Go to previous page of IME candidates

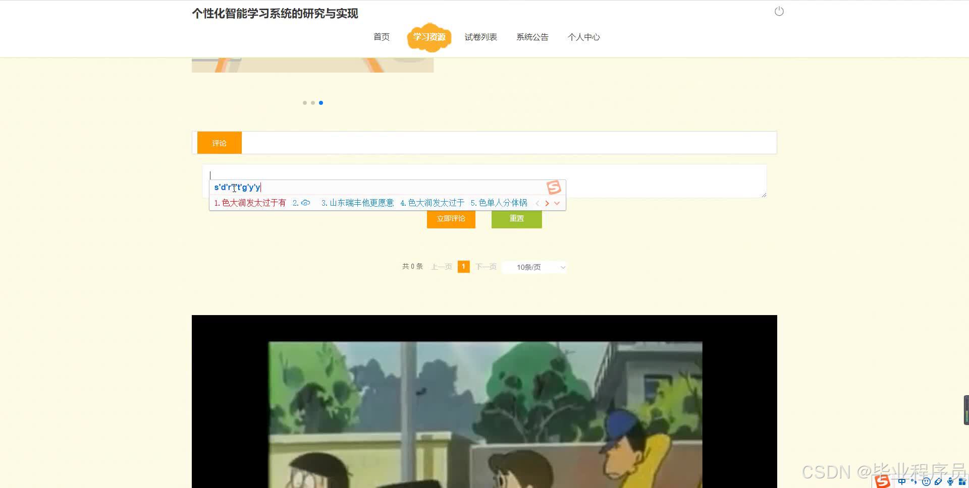(x=537, y=203)
